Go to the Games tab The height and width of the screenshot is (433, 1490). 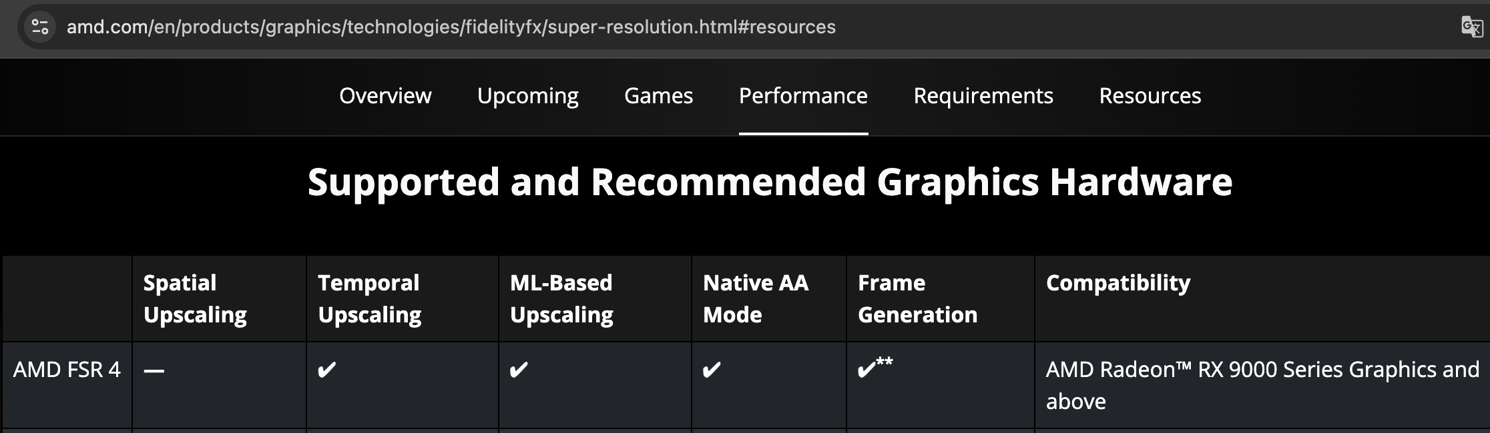[658, 96]
